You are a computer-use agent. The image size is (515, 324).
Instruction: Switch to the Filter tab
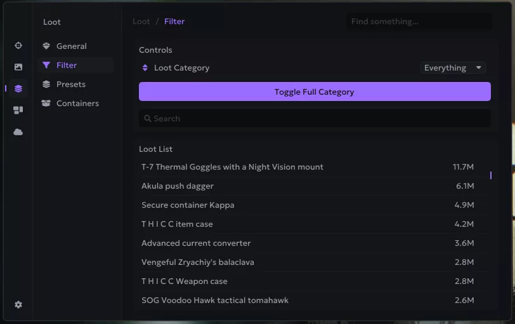[x=67, y=65]
